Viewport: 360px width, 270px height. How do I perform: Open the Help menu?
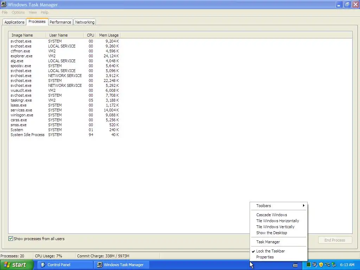pos(45,12)
